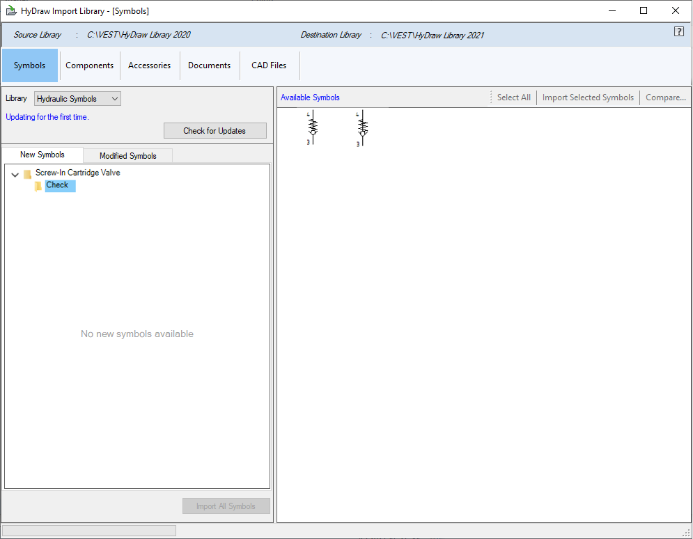The image size is (693, 539).
Task: Switch to the Components tab
Action: [89, 65]
